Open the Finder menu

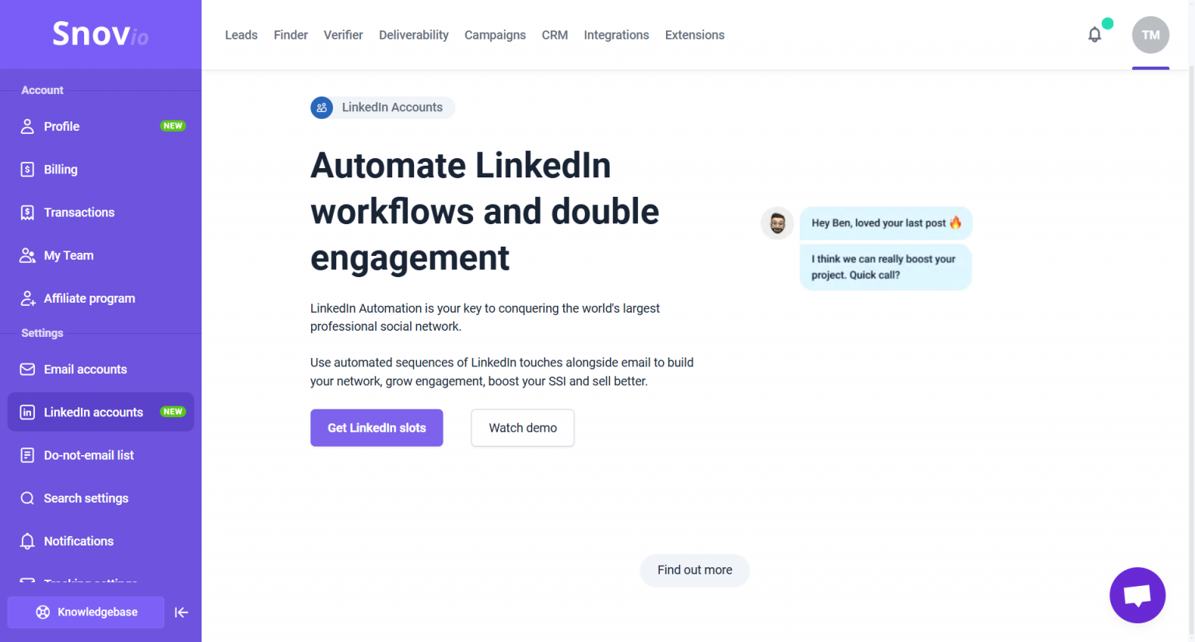pos(291,35)
